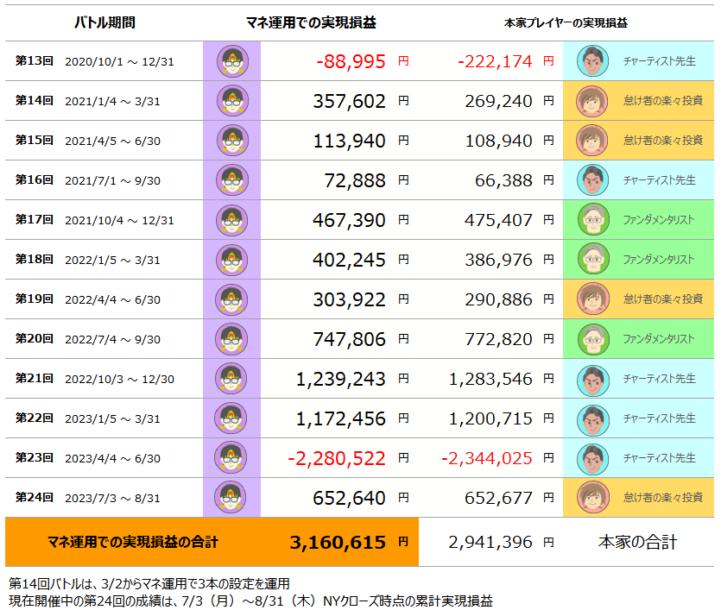Select the バトル期間 column header
The height and width of the screenshot is (610, 721).
104,22
